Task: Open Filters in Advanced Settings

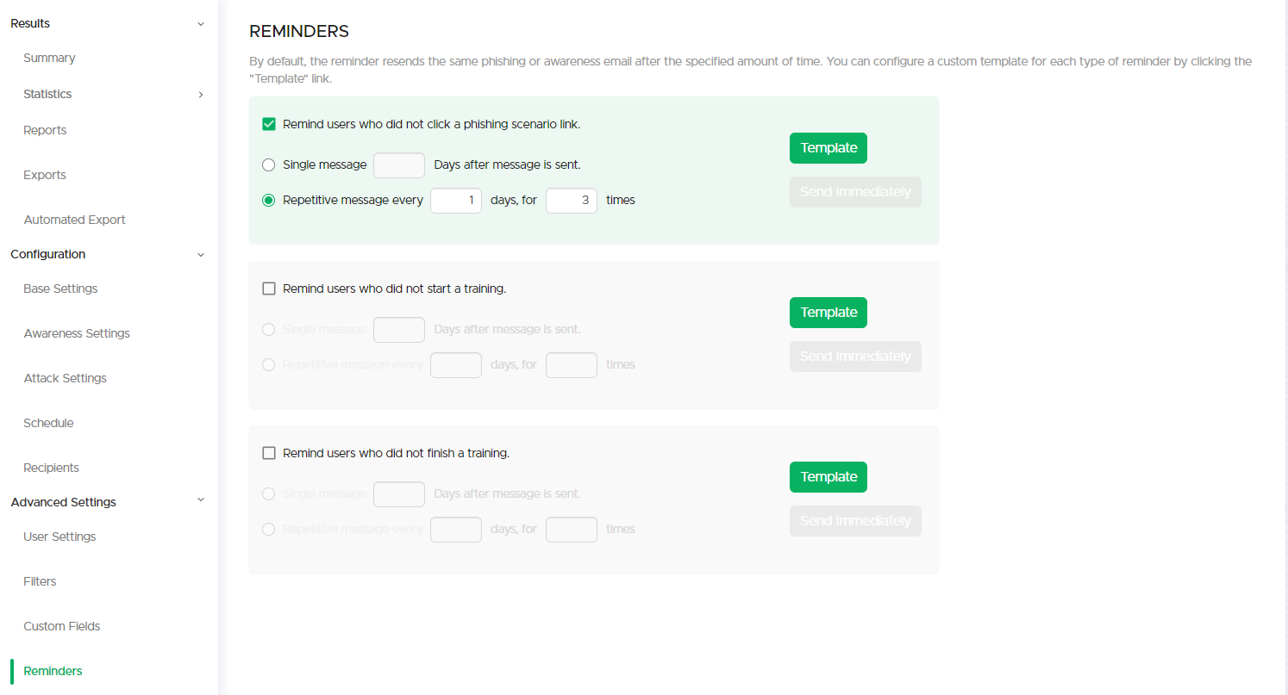Action: (x=40, y=581)
